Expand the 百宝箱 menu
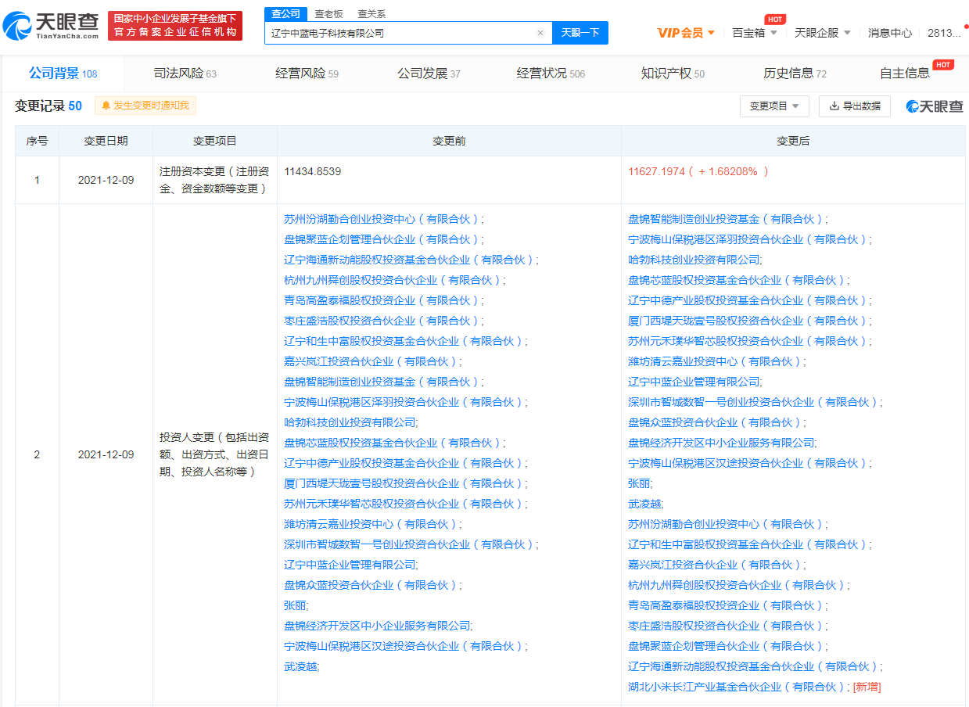This screenshot has width=969, height=707. pos(755,33)
